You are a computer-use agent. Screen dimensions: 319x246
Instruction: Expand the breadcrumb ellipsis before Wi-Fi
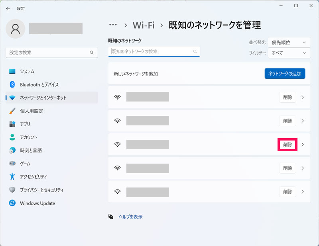113,25
